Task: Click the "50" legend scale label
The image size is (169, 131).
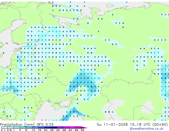Action: tap(82, 130)
